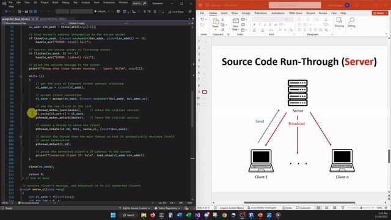Viewport: 391px width, 220px height.
Task: Open Word from taskbar
Action: point(180,215)
